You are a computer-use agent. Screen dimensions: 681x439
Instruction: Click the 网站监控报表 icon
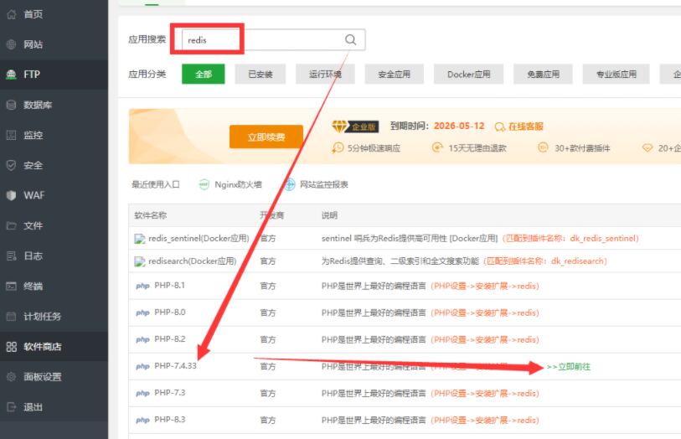pos(290,184)
